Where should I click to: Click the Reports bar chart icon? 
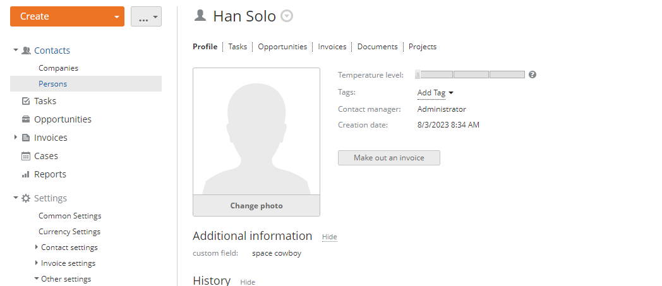click(x=26, y=174)
